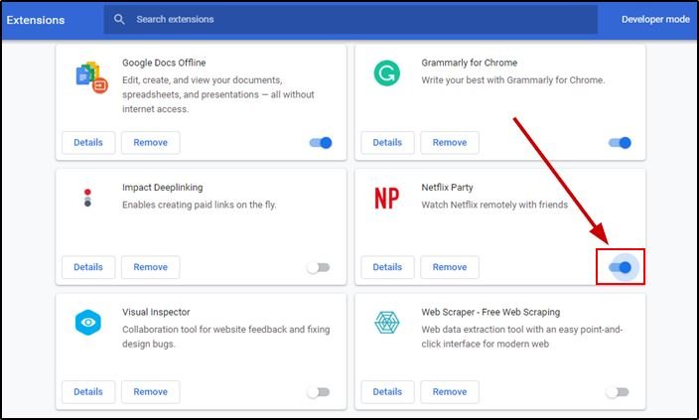Remove the Google Docs Offline extension
Image resolution: width=699 pixels, height=420 pixels.
(x=151, y=143)
